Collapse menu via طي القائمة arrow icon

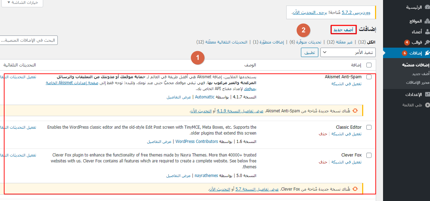point(427,105)
